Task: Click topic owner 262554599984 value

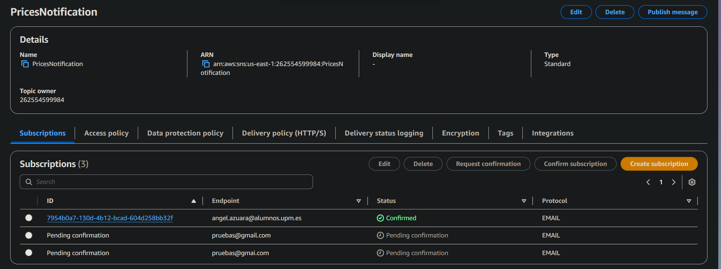Action: click(x=42, y=100)
